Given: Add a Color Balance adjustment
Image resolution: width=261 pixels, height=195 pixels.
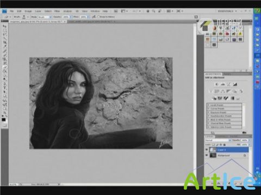Looking at the screenshot, I should point(222,91).
